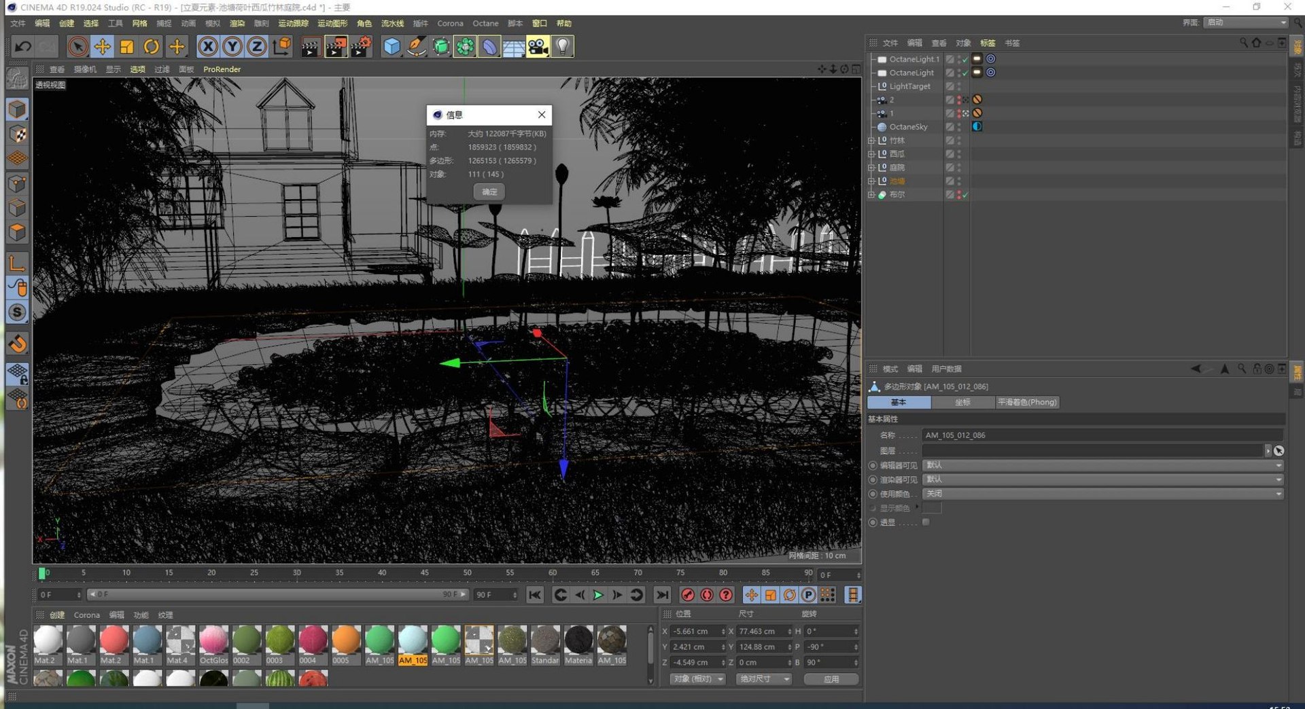The image size is (1305, 709).
Task: Click the Snap S icon in left palette
Action: 18,312
